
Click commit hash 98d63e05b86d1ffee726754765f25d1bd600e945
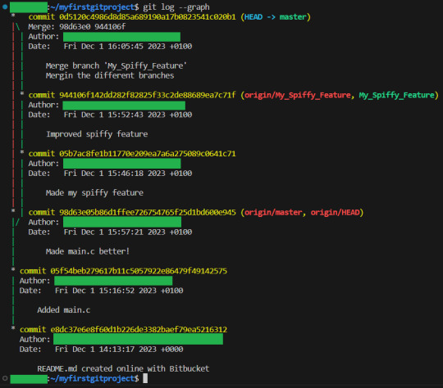tap(147, 212)
